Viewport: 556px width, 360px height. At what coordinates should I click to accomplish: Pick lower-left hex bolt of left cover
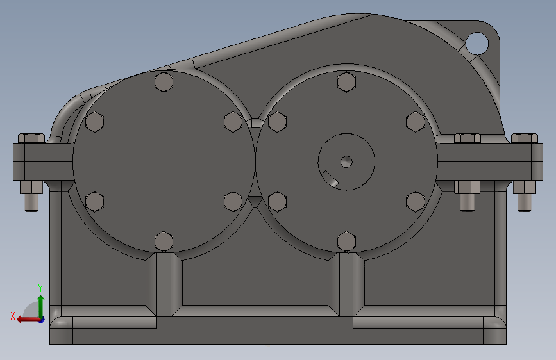click(95, 202)
